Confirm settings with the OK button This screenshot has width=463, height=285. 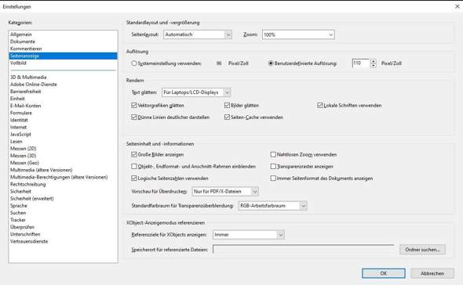[384, 273]
